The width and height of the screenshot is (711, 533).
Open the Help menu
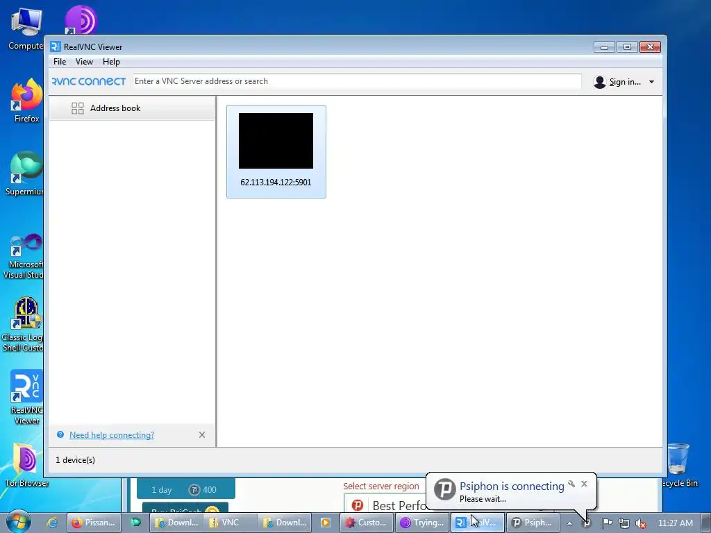111,62
